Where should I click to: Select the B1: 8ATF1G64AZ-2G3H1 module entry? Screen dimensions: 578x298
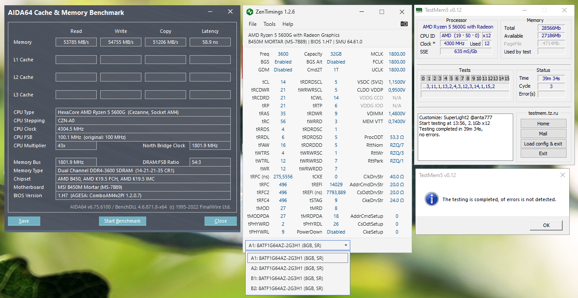(298, 278)
